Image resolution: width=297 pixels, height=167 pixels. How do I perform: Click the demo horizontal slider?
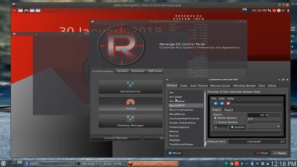264,122
